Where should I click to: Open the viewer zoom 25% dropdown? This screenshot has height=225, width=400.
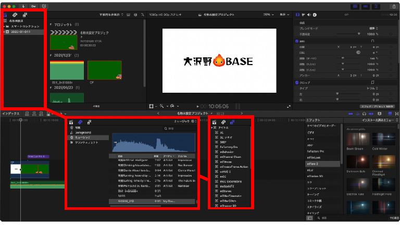coord(269,15)
